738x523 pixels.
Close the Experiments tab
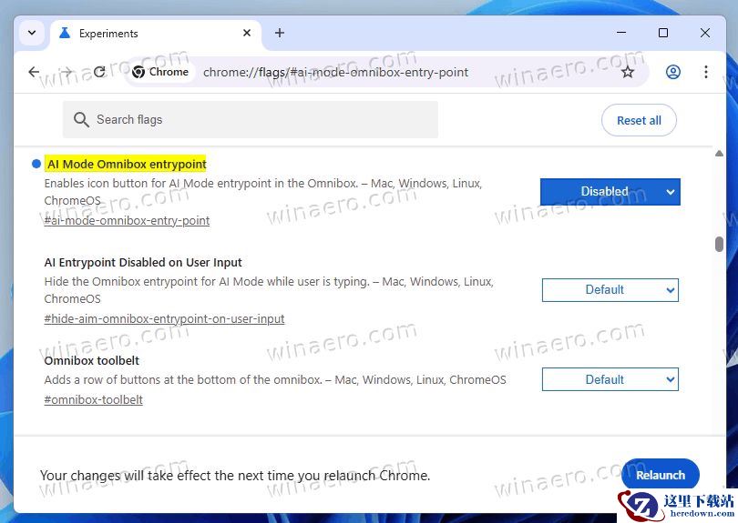[x=247, y=33]
